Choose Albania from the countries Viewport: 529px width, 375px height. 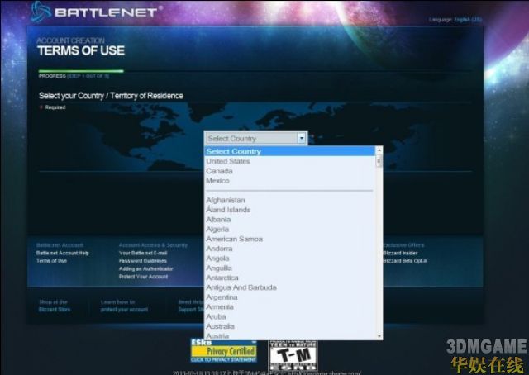[289, 220]
